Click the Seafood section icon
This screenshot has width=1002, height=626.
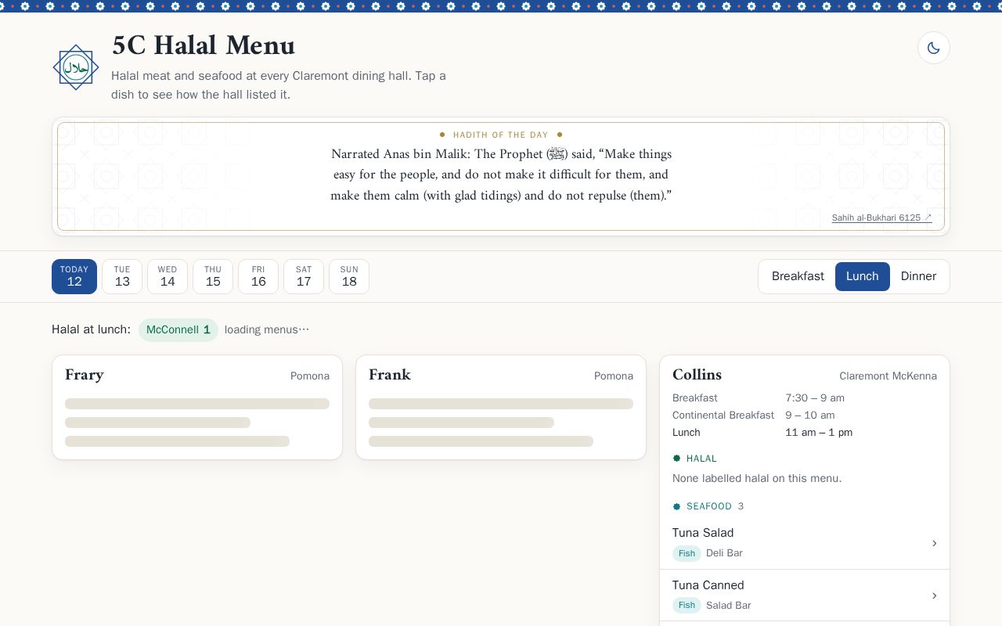point(677,506)
